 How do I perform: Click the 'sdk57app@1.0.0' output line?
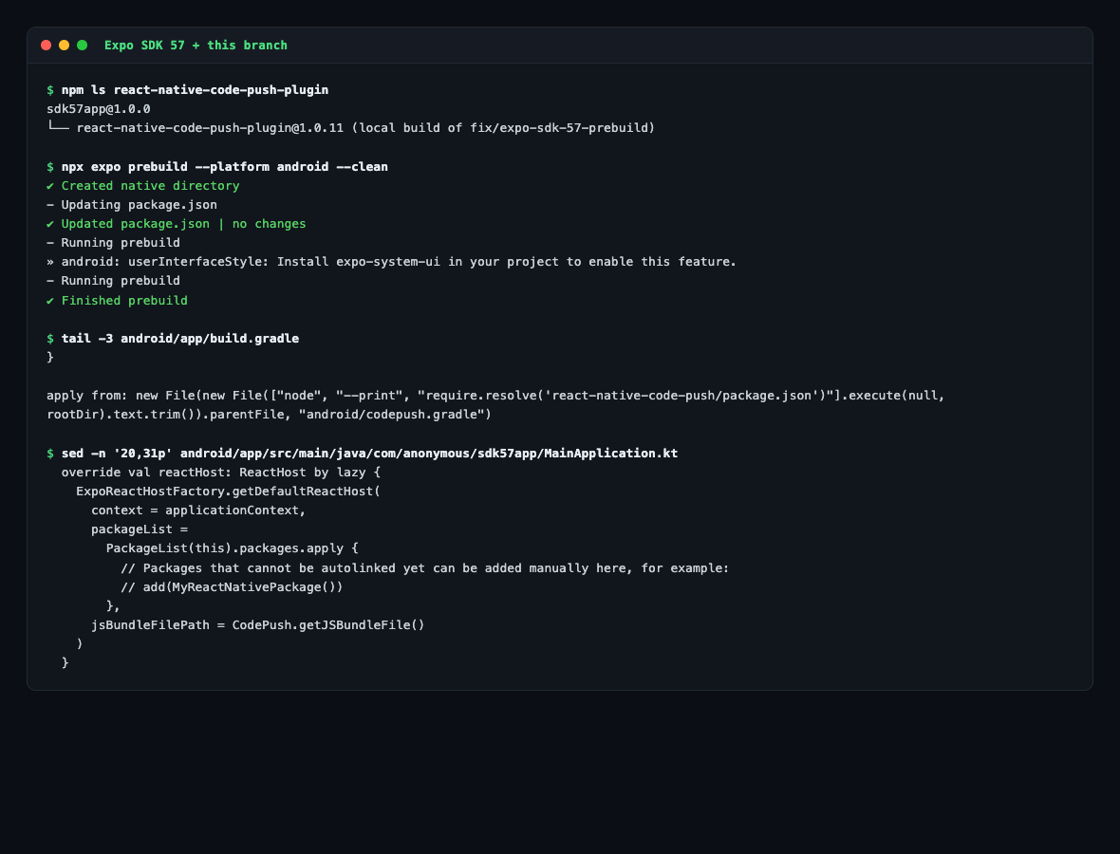point(99,109)
